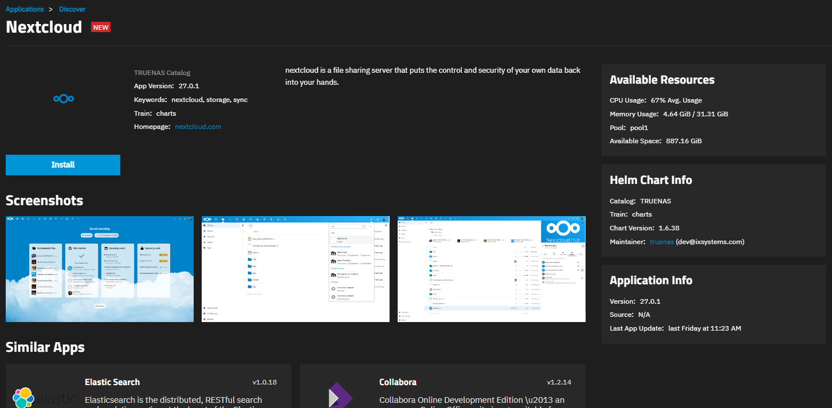Click 'CPU Usage: 67% Avg. Usage'
This screenshot has width=832, height=408.
coord(656,100)
